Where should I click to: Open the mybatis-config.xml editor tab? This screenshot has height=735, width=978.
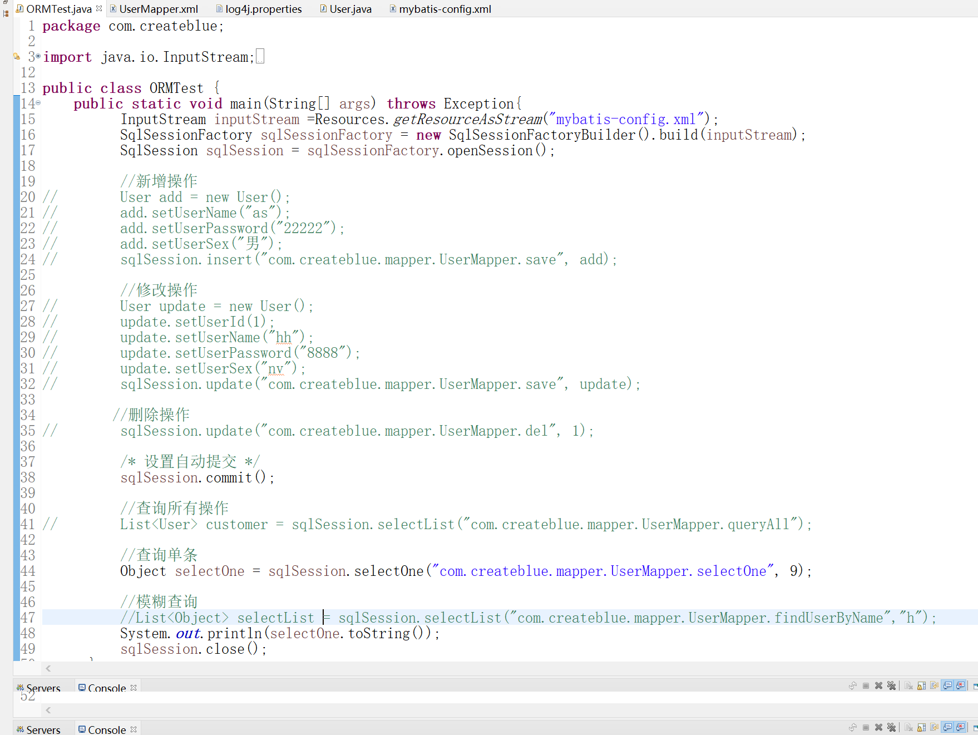tap(440, 9)
